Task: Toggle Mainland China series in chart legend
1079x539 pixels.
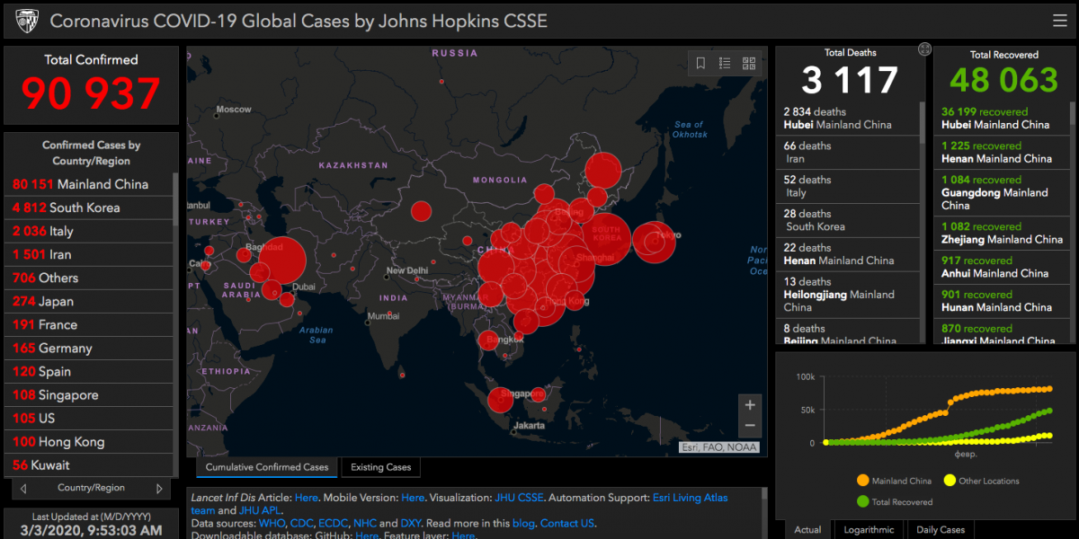Action: click(895, 481)
